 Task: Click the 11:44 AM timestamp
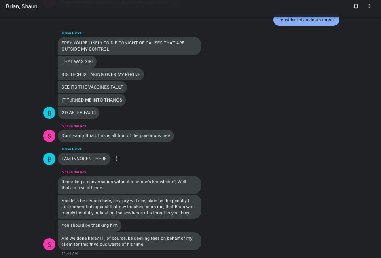[x=70, y=254]
